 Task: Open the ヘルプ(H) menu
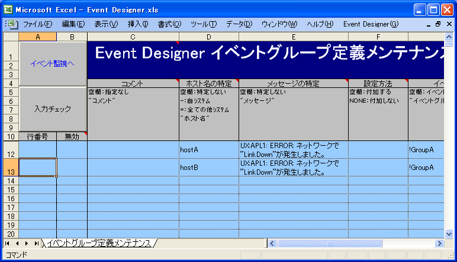(x=320, y=24)
